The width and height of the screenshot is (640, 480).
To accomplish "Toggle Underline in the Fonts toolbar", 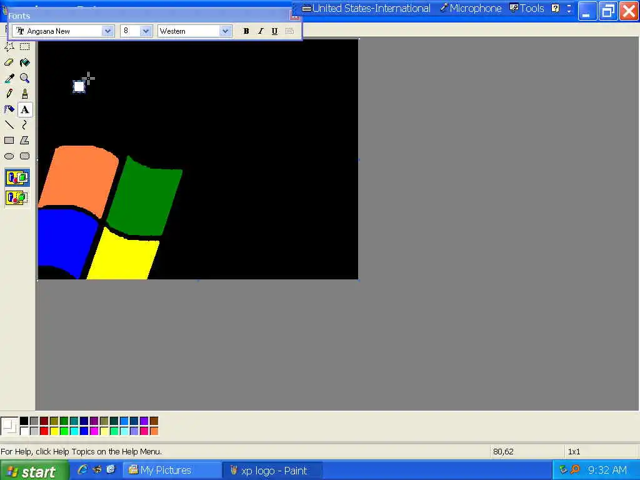I will tap(275, 31).
